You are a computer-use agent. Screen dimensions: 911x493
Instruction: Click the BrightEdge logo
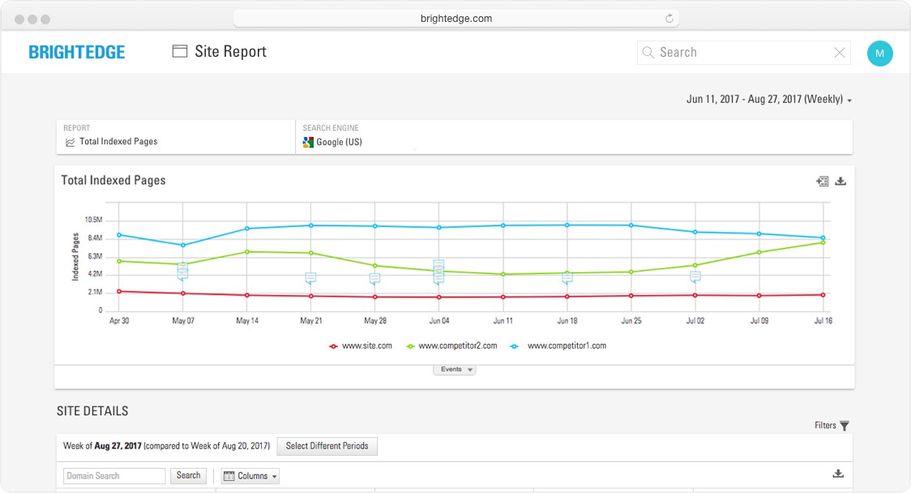click(77, 53)
